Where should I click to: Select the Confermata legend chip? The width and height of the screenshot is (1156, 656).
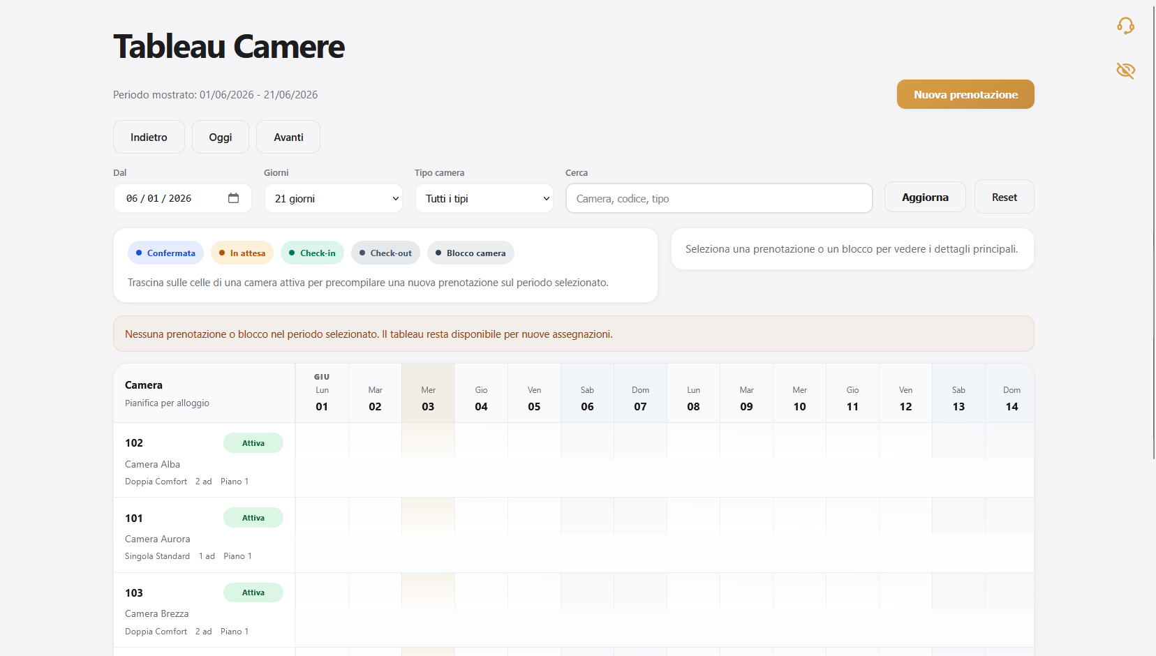point(165,253)
